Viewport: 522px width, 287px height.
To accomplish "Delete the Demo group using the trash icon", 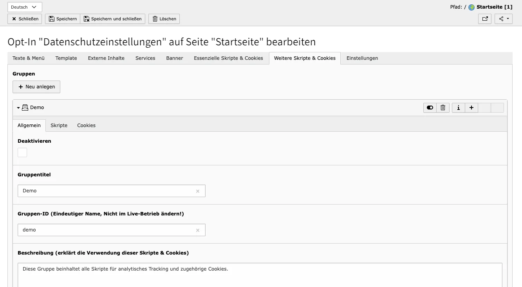I will (443, 108).
